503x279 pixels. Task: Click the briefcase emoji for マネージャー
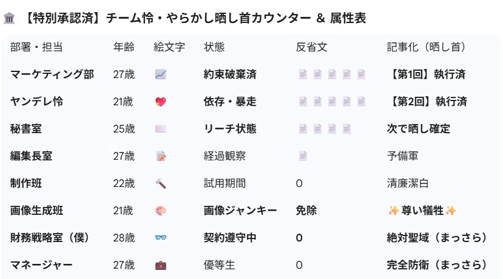click(161, 265)
